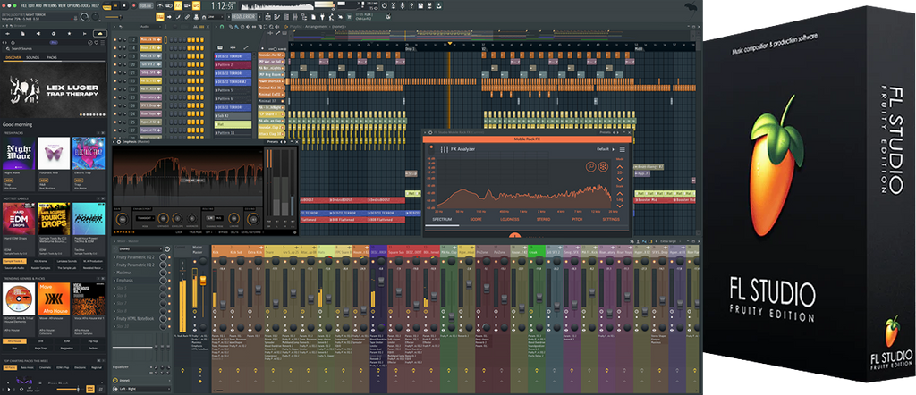
Task: Open the HELP menu
Action: pos(95,6)
